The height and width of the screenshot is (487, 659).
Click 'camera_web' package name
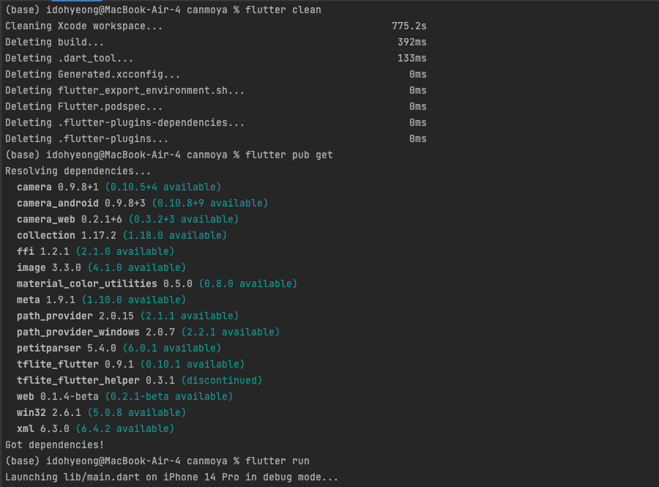tap(46, 220)
